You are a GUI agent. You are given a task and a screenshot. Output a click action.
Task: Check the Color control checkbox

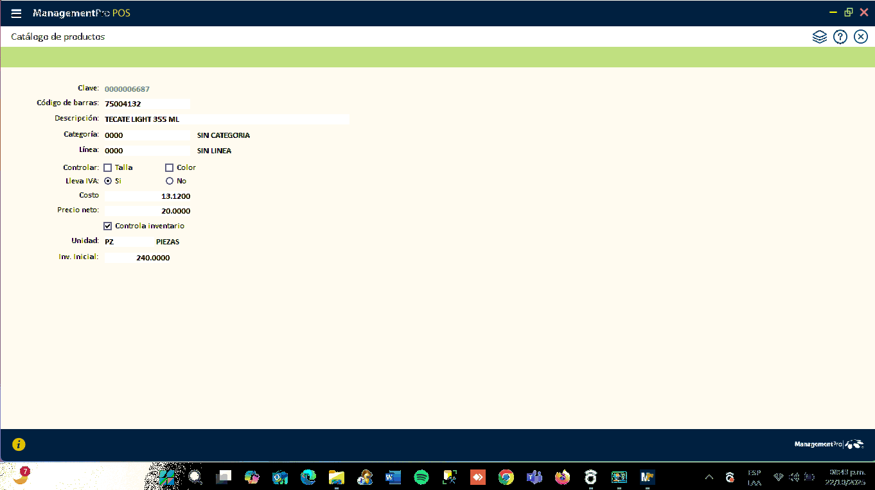point(170,167)
